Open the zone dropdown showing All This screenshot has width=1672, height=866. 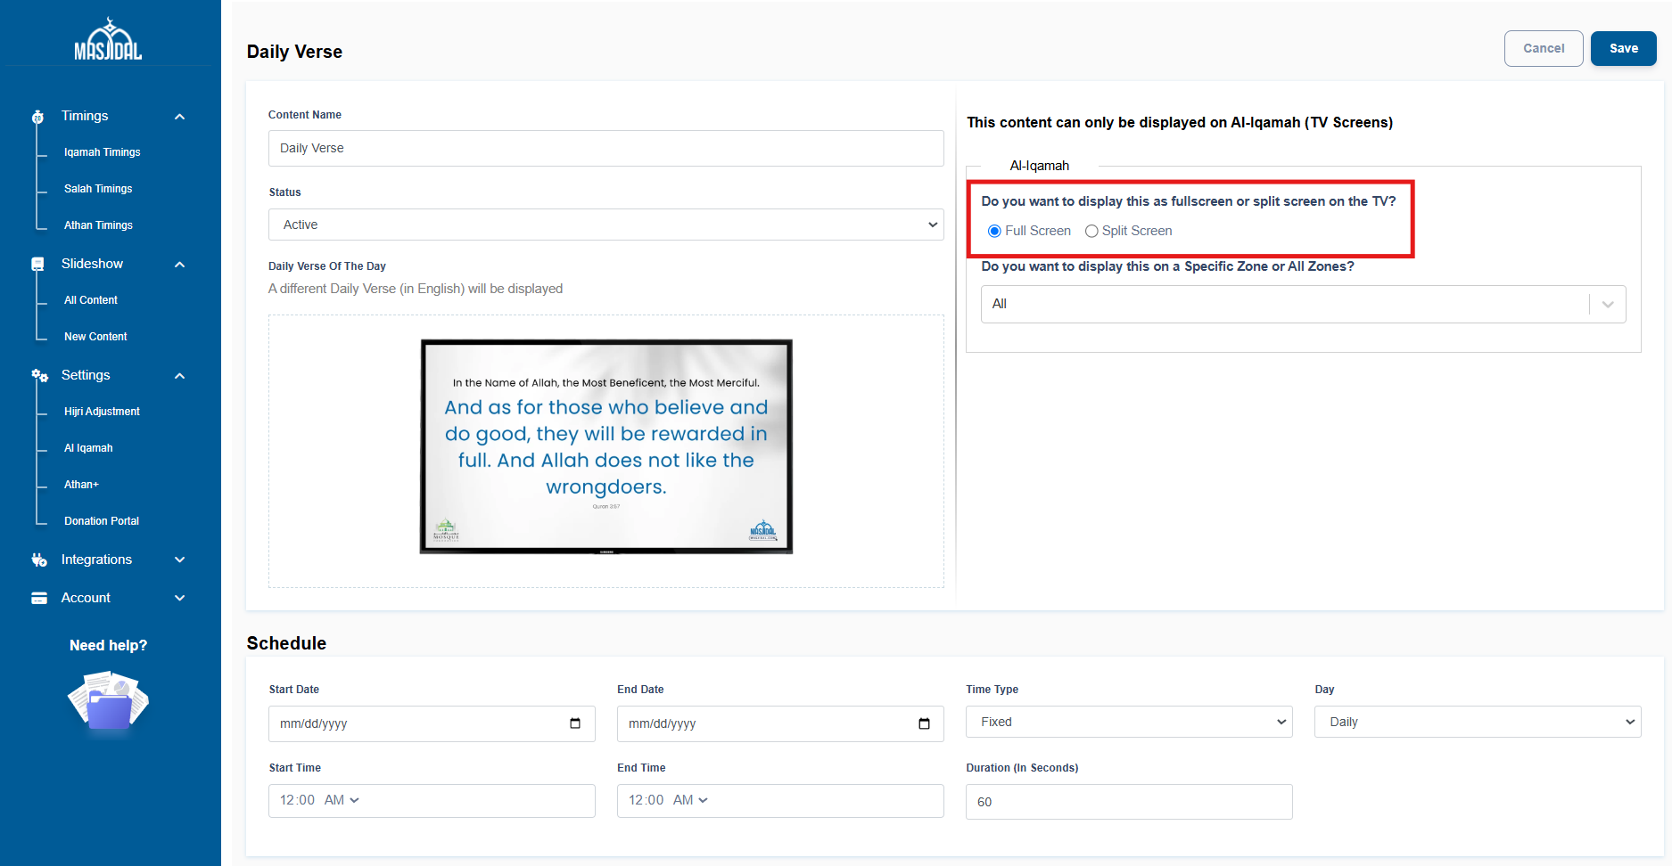(x=1302, y=305)
